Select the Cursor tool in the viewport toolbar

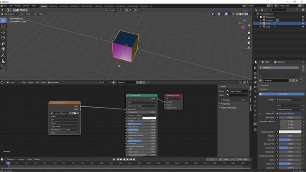pyautogui.click(x=3, y=26)
